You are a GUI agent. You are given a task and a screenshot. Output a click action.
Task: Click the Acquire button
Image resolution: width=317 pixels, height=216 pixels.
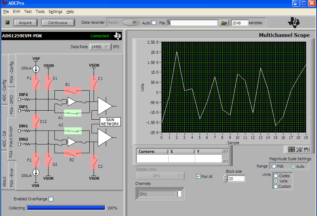25,23
